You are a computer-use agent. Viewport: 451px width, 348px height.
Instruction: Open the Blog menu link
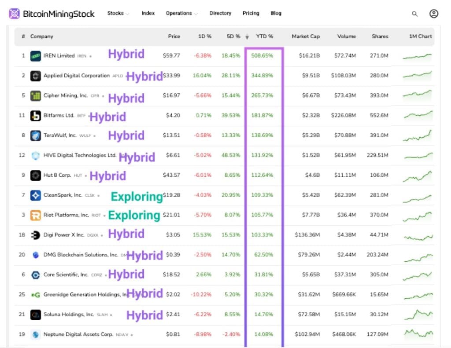click(x=276, y=13)
